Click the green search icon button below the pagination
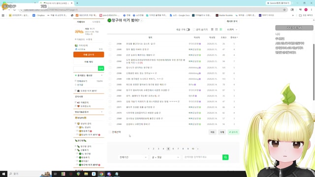315x177 pixels. pos(225,157)
